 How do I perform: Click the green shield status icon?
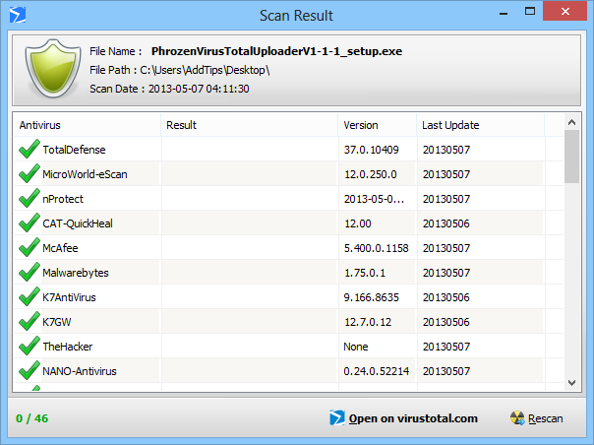click(53, 68)
